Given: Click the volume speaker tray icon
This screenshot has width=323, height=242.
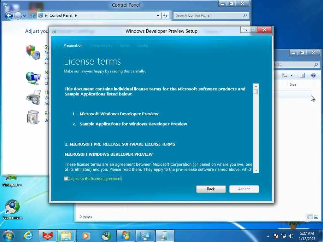Looking at the screenshot, I should click(x=291, y=236).
